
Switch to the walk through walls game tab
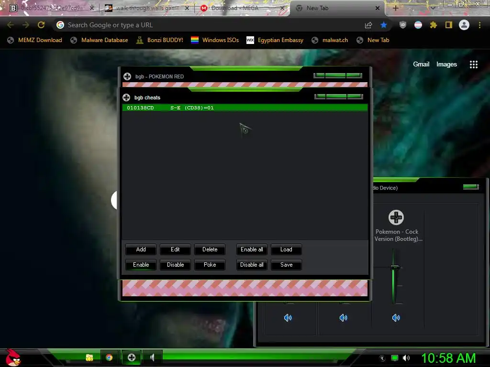pos(147,8)
